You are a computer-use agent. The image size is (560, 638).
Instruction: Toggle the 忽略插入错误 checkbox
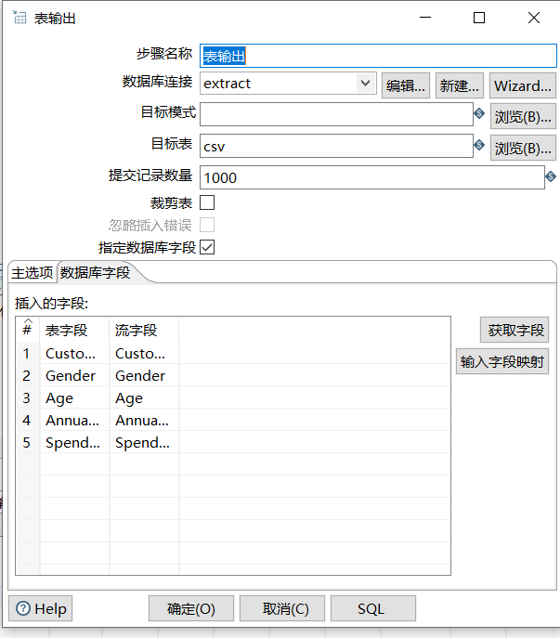pos(207,225)
